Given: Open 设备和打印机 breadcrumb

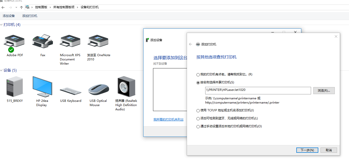Looking at the screenshot, I should click(90, 7).
